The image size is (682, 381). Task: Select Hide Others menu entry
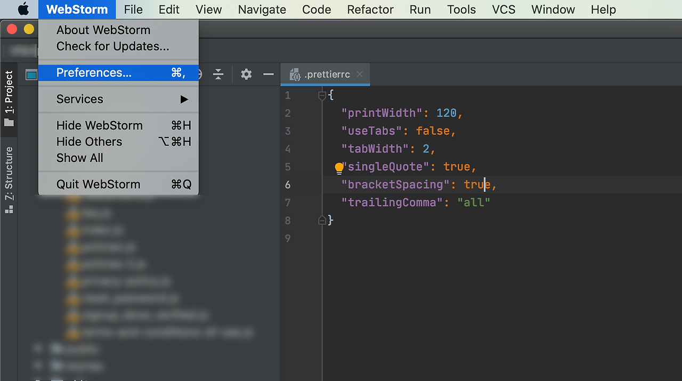[118, 142]
